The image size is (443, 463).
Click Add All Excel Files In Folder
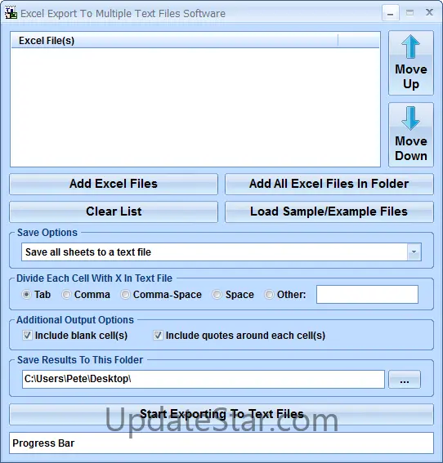pos(329,184)
